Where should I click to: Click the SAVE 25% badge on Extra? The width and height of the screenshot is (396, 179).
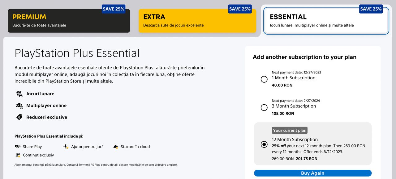click(240, 9)
